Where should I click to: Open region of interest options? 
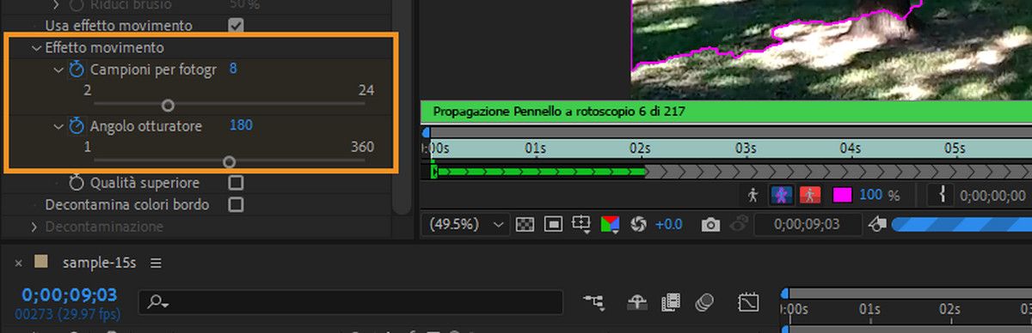582,225
